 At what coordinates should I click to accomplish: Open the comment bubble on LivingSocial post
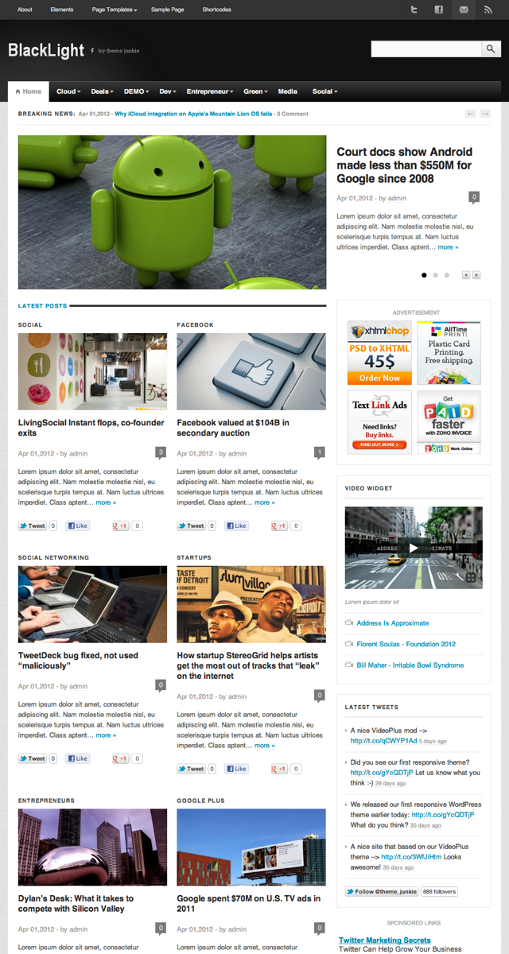[161, 452]
